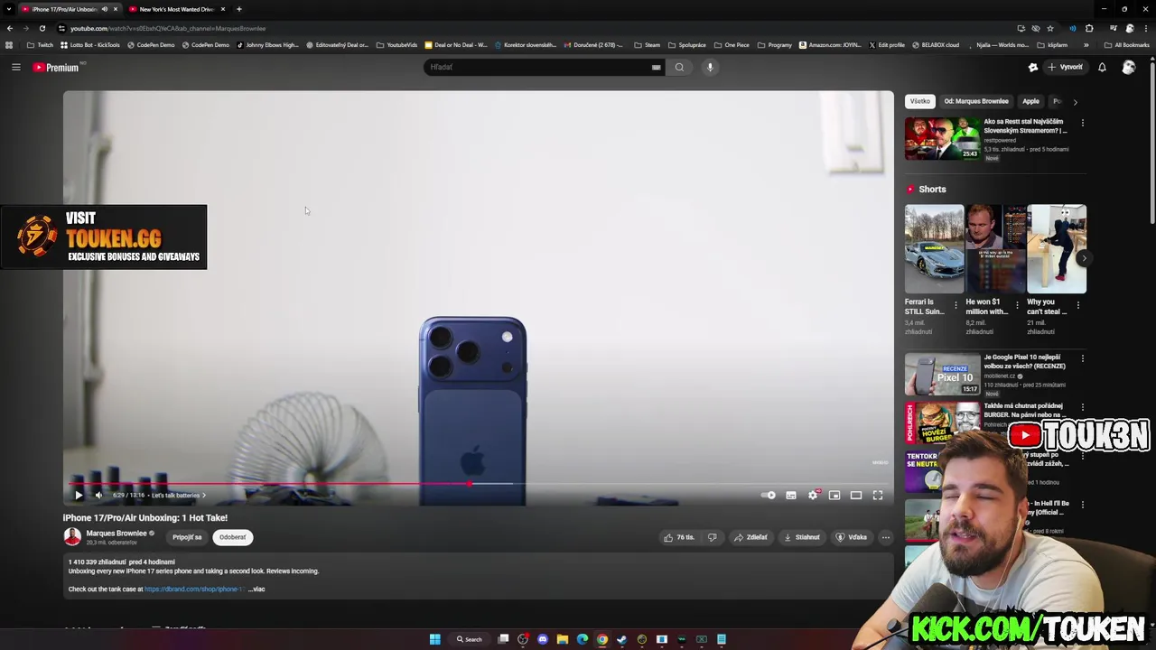1156x650 pixels.
Task: Select the Všetko filter chip
Action: click(x=919, y=101)
